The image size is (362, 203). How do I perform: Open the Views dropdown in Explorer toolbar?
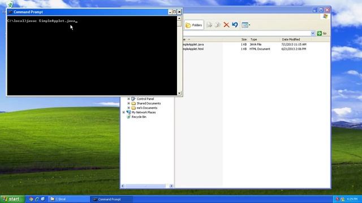(246, 25)
